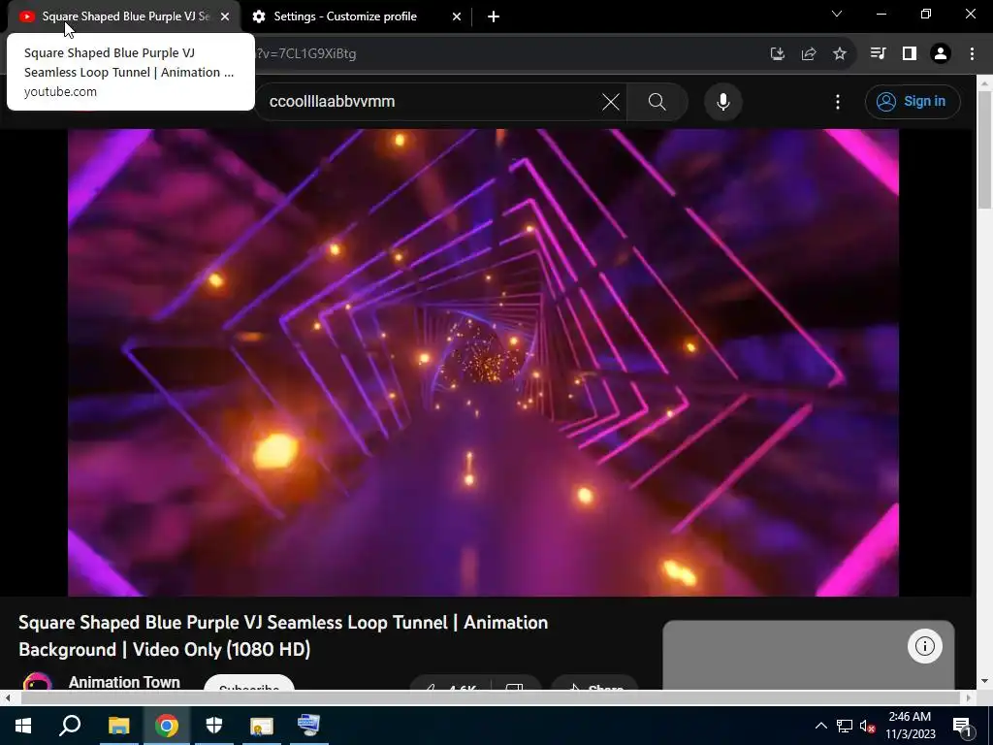Open the Animation Town channel link
The width and height of the screenshot is (993, 745).
[x=124, y=682]
